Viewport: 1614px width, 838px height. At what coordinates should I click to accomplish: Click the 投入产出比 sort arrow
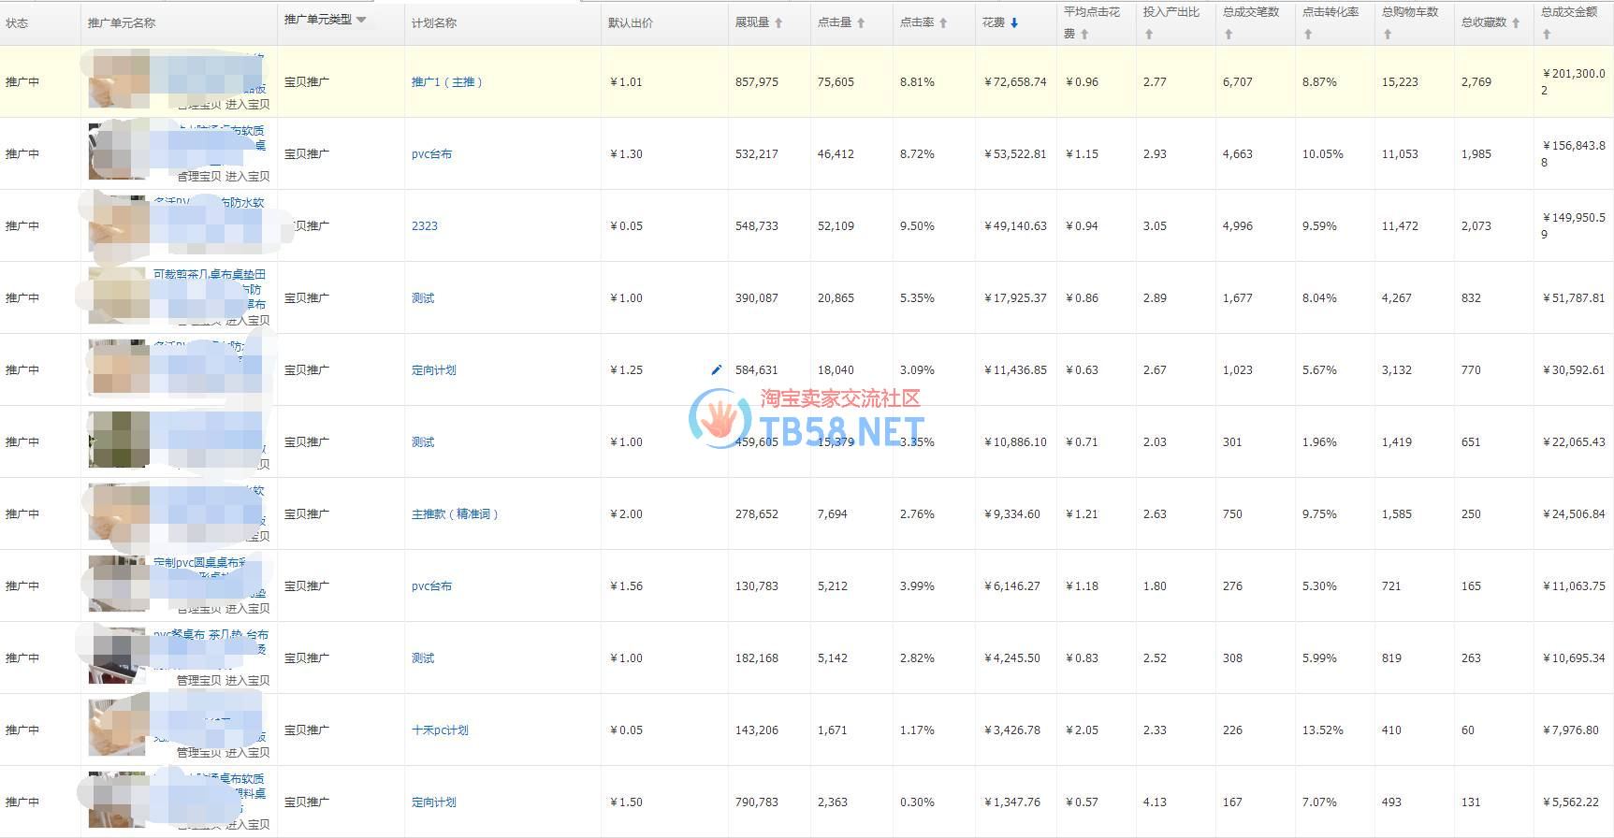tap(1148, 35)
